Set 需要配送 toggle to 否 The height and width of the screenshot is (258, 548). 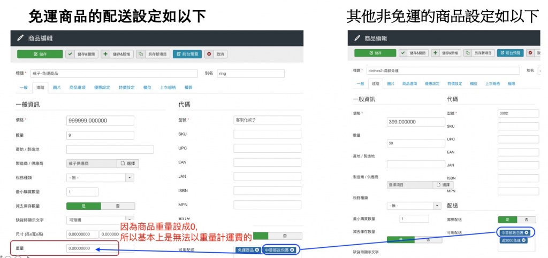tap(526, 220)
